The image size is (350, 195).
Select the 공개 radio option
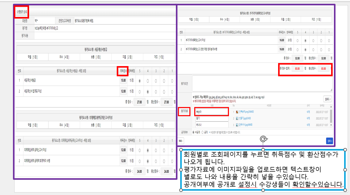point(202,132)
